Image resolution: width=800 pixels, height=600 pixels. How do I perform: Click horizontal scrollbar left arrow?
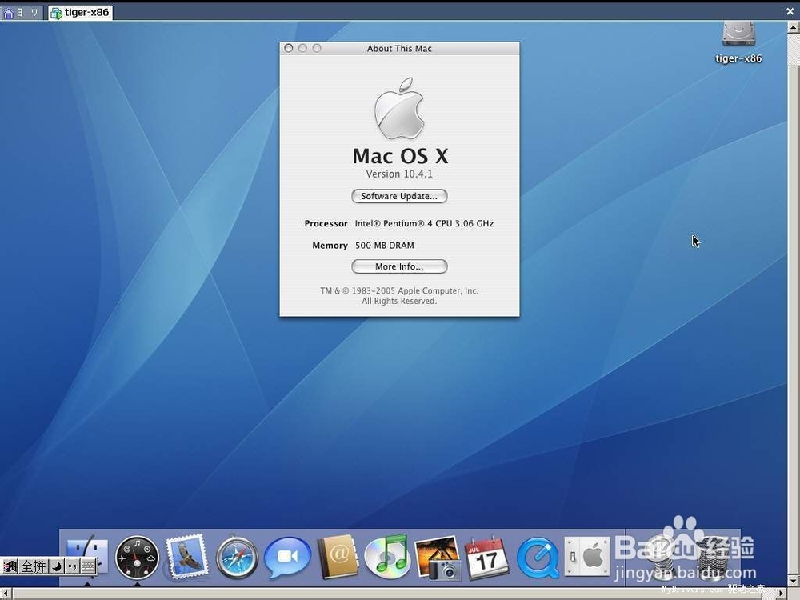pos(5,593)
